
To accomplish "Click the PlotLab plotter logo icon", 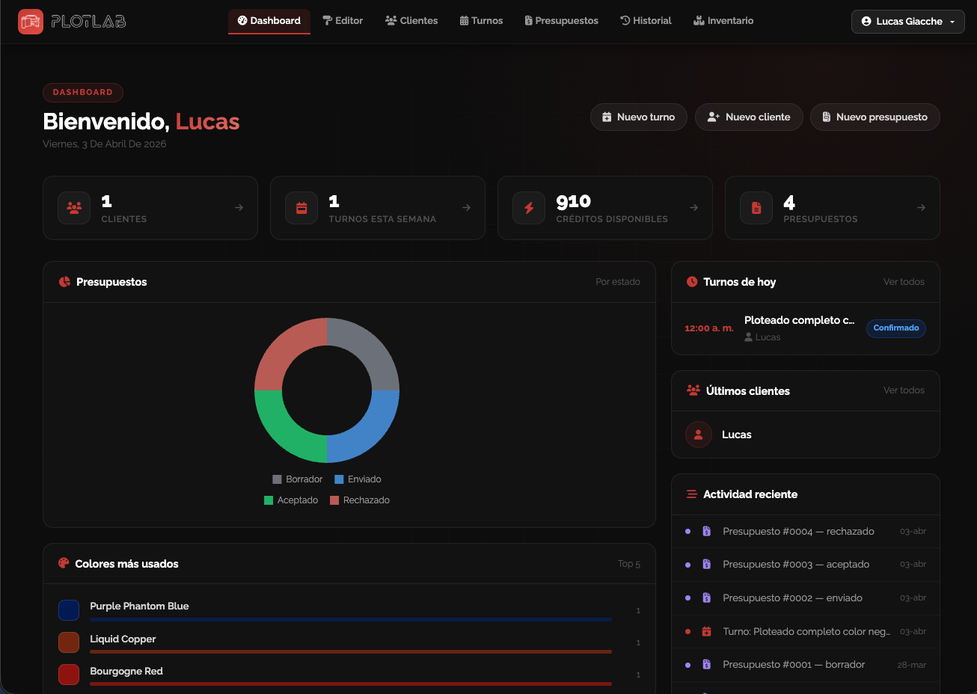I will 30,21.
